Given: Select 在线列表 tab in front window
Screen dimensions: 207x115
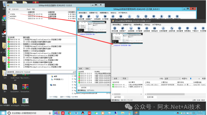Looking at the screenshot, I should click(x=150, y=97).
